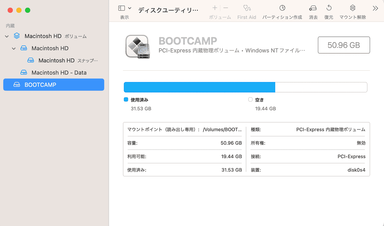The height and width of the screenshot is (226, 384).
Task: Click the Unmount (マウント解除) icon
Action: pos(353,8)
